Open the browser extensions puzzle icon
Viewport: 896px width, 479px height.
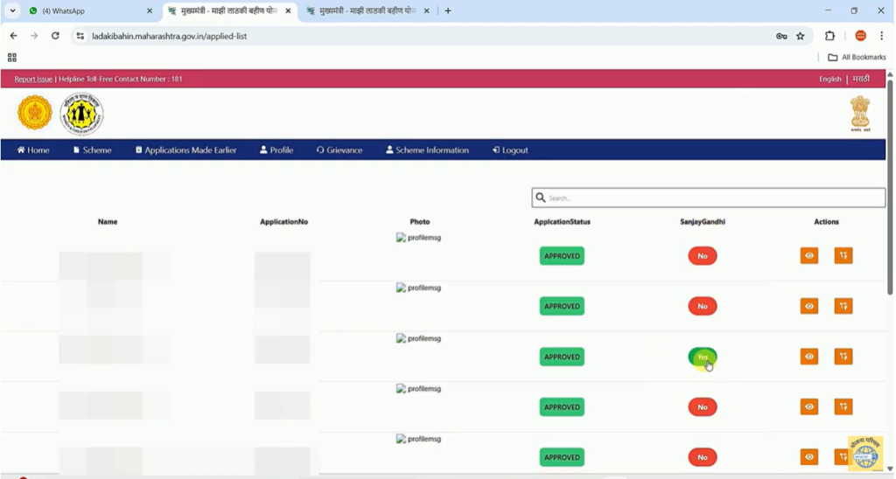click(829, 36)
